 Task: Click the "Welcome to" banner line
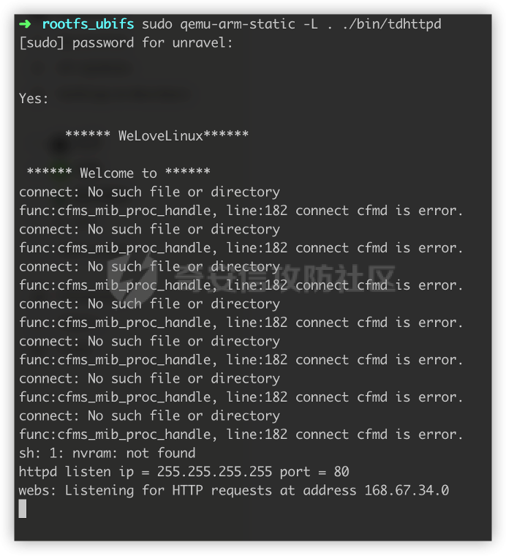[118, 173]
